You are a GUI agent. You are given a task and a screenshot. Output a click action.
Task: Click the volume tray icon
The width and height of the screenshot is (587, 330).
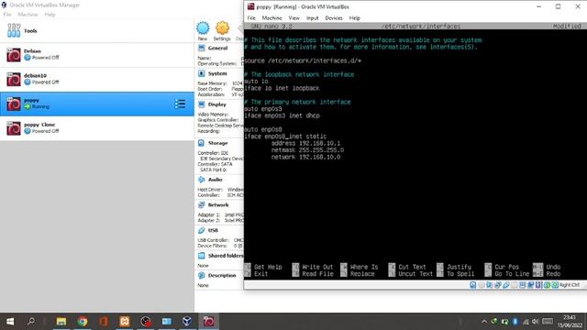click(x=536, y=322)
